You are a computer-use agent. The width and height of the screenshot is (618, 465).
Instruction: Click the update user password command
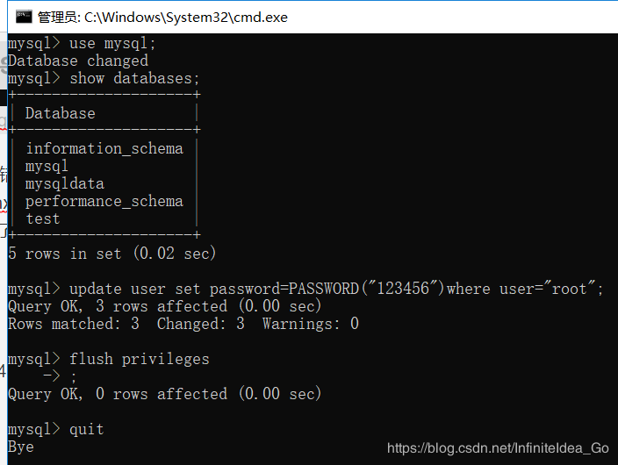(305, 289)
